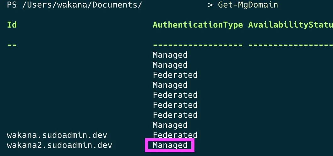The height and width of the screenshot is (156, 333).
Task: Select the Id column header
Action: [12, 25]
